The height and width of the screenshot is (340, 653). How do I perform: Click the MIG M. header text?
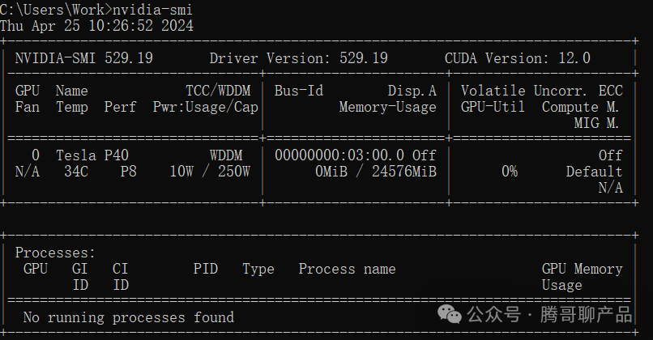(596, 123)
